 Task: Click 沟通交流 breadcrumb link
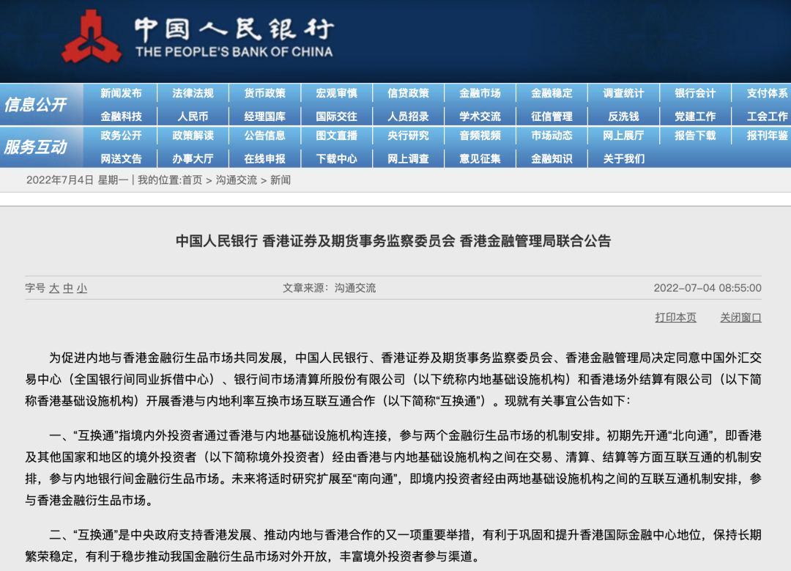tap(236, 180)
